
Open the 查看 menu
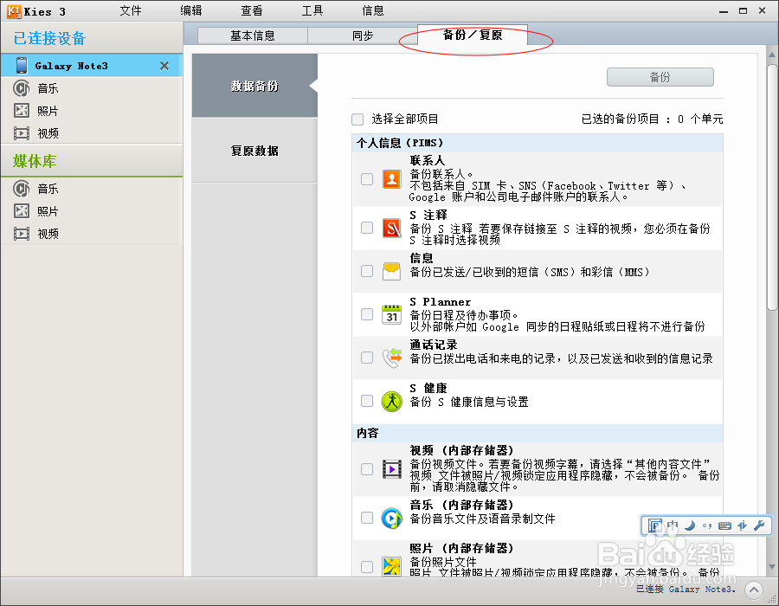point(251,10)
